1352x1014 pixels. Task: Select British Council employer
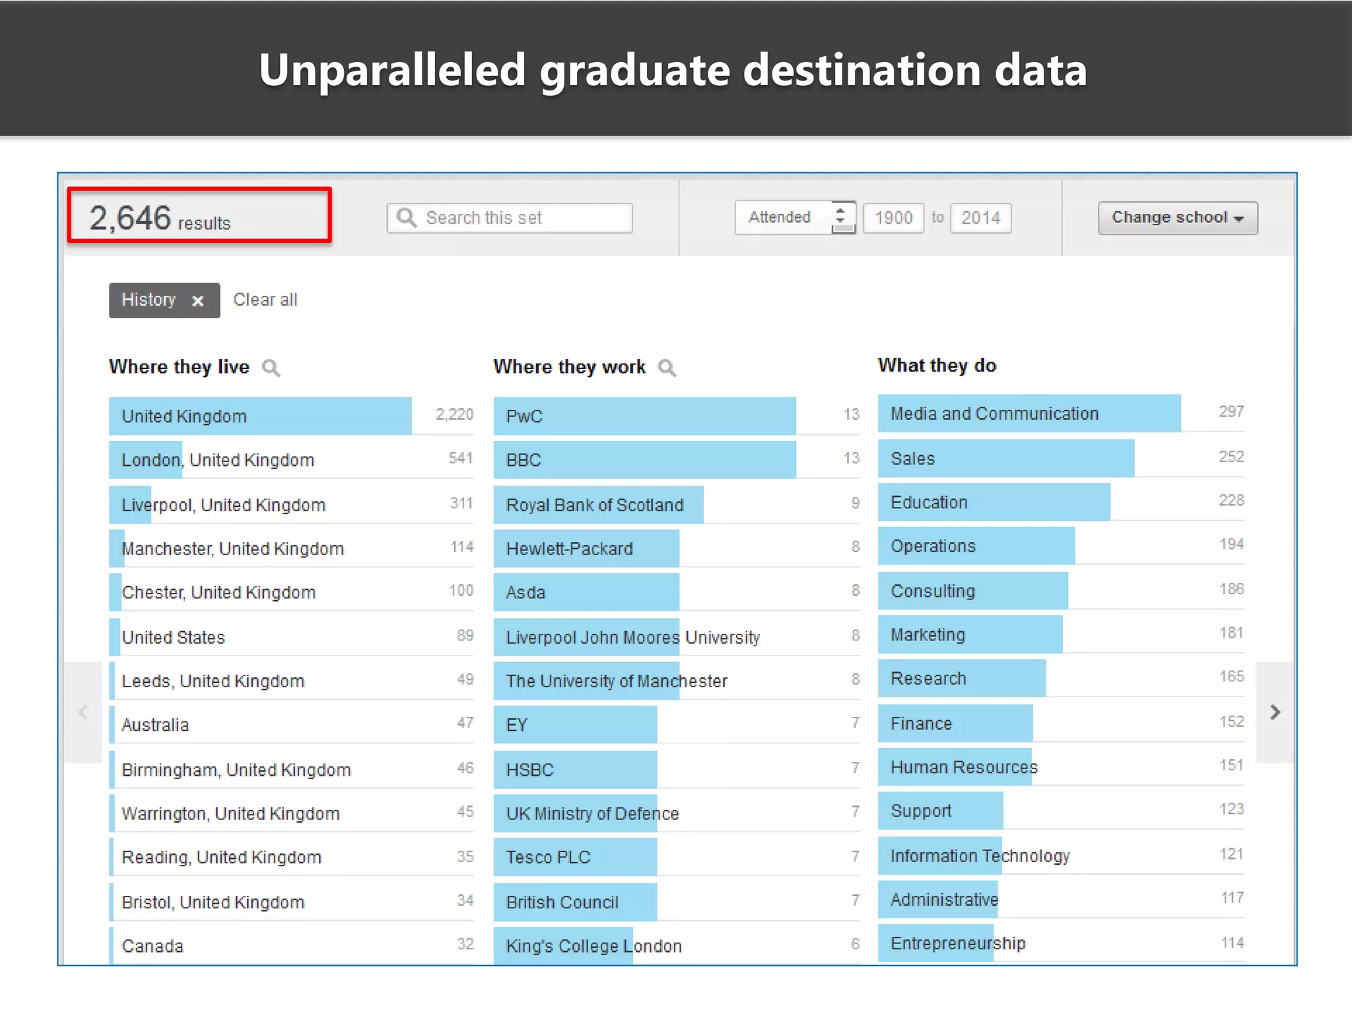tap(677, 902)
